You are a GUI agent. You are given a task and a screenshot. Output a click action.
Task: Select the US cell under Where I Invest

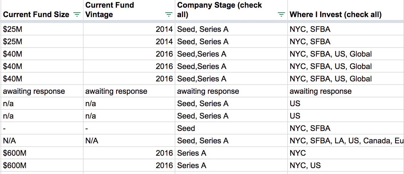click(x=294, y=104)
